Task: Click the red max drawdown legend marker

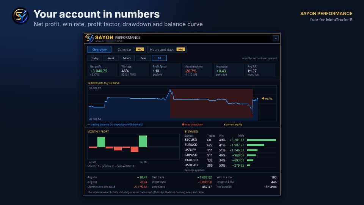Action: pyautogui.click(x=184, y=125)
